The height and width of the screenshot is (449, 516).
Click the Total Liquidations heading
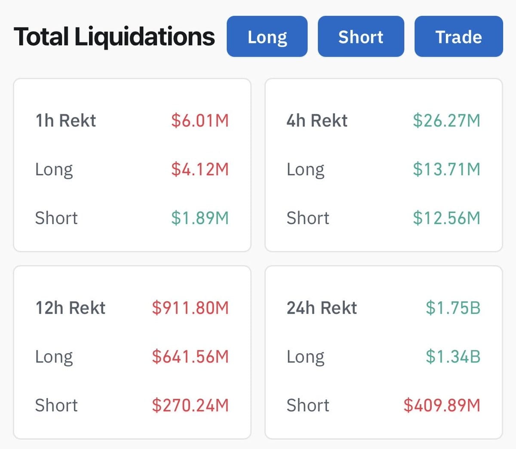[x=114, y=37]
